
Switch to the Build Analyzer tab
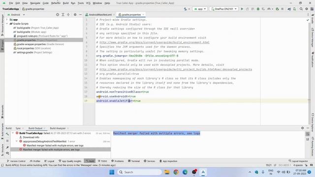pos(58,128)
